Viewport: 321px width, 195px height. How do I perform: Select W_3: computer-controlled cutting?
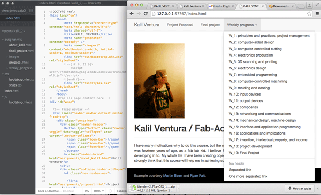coord(255,49)
